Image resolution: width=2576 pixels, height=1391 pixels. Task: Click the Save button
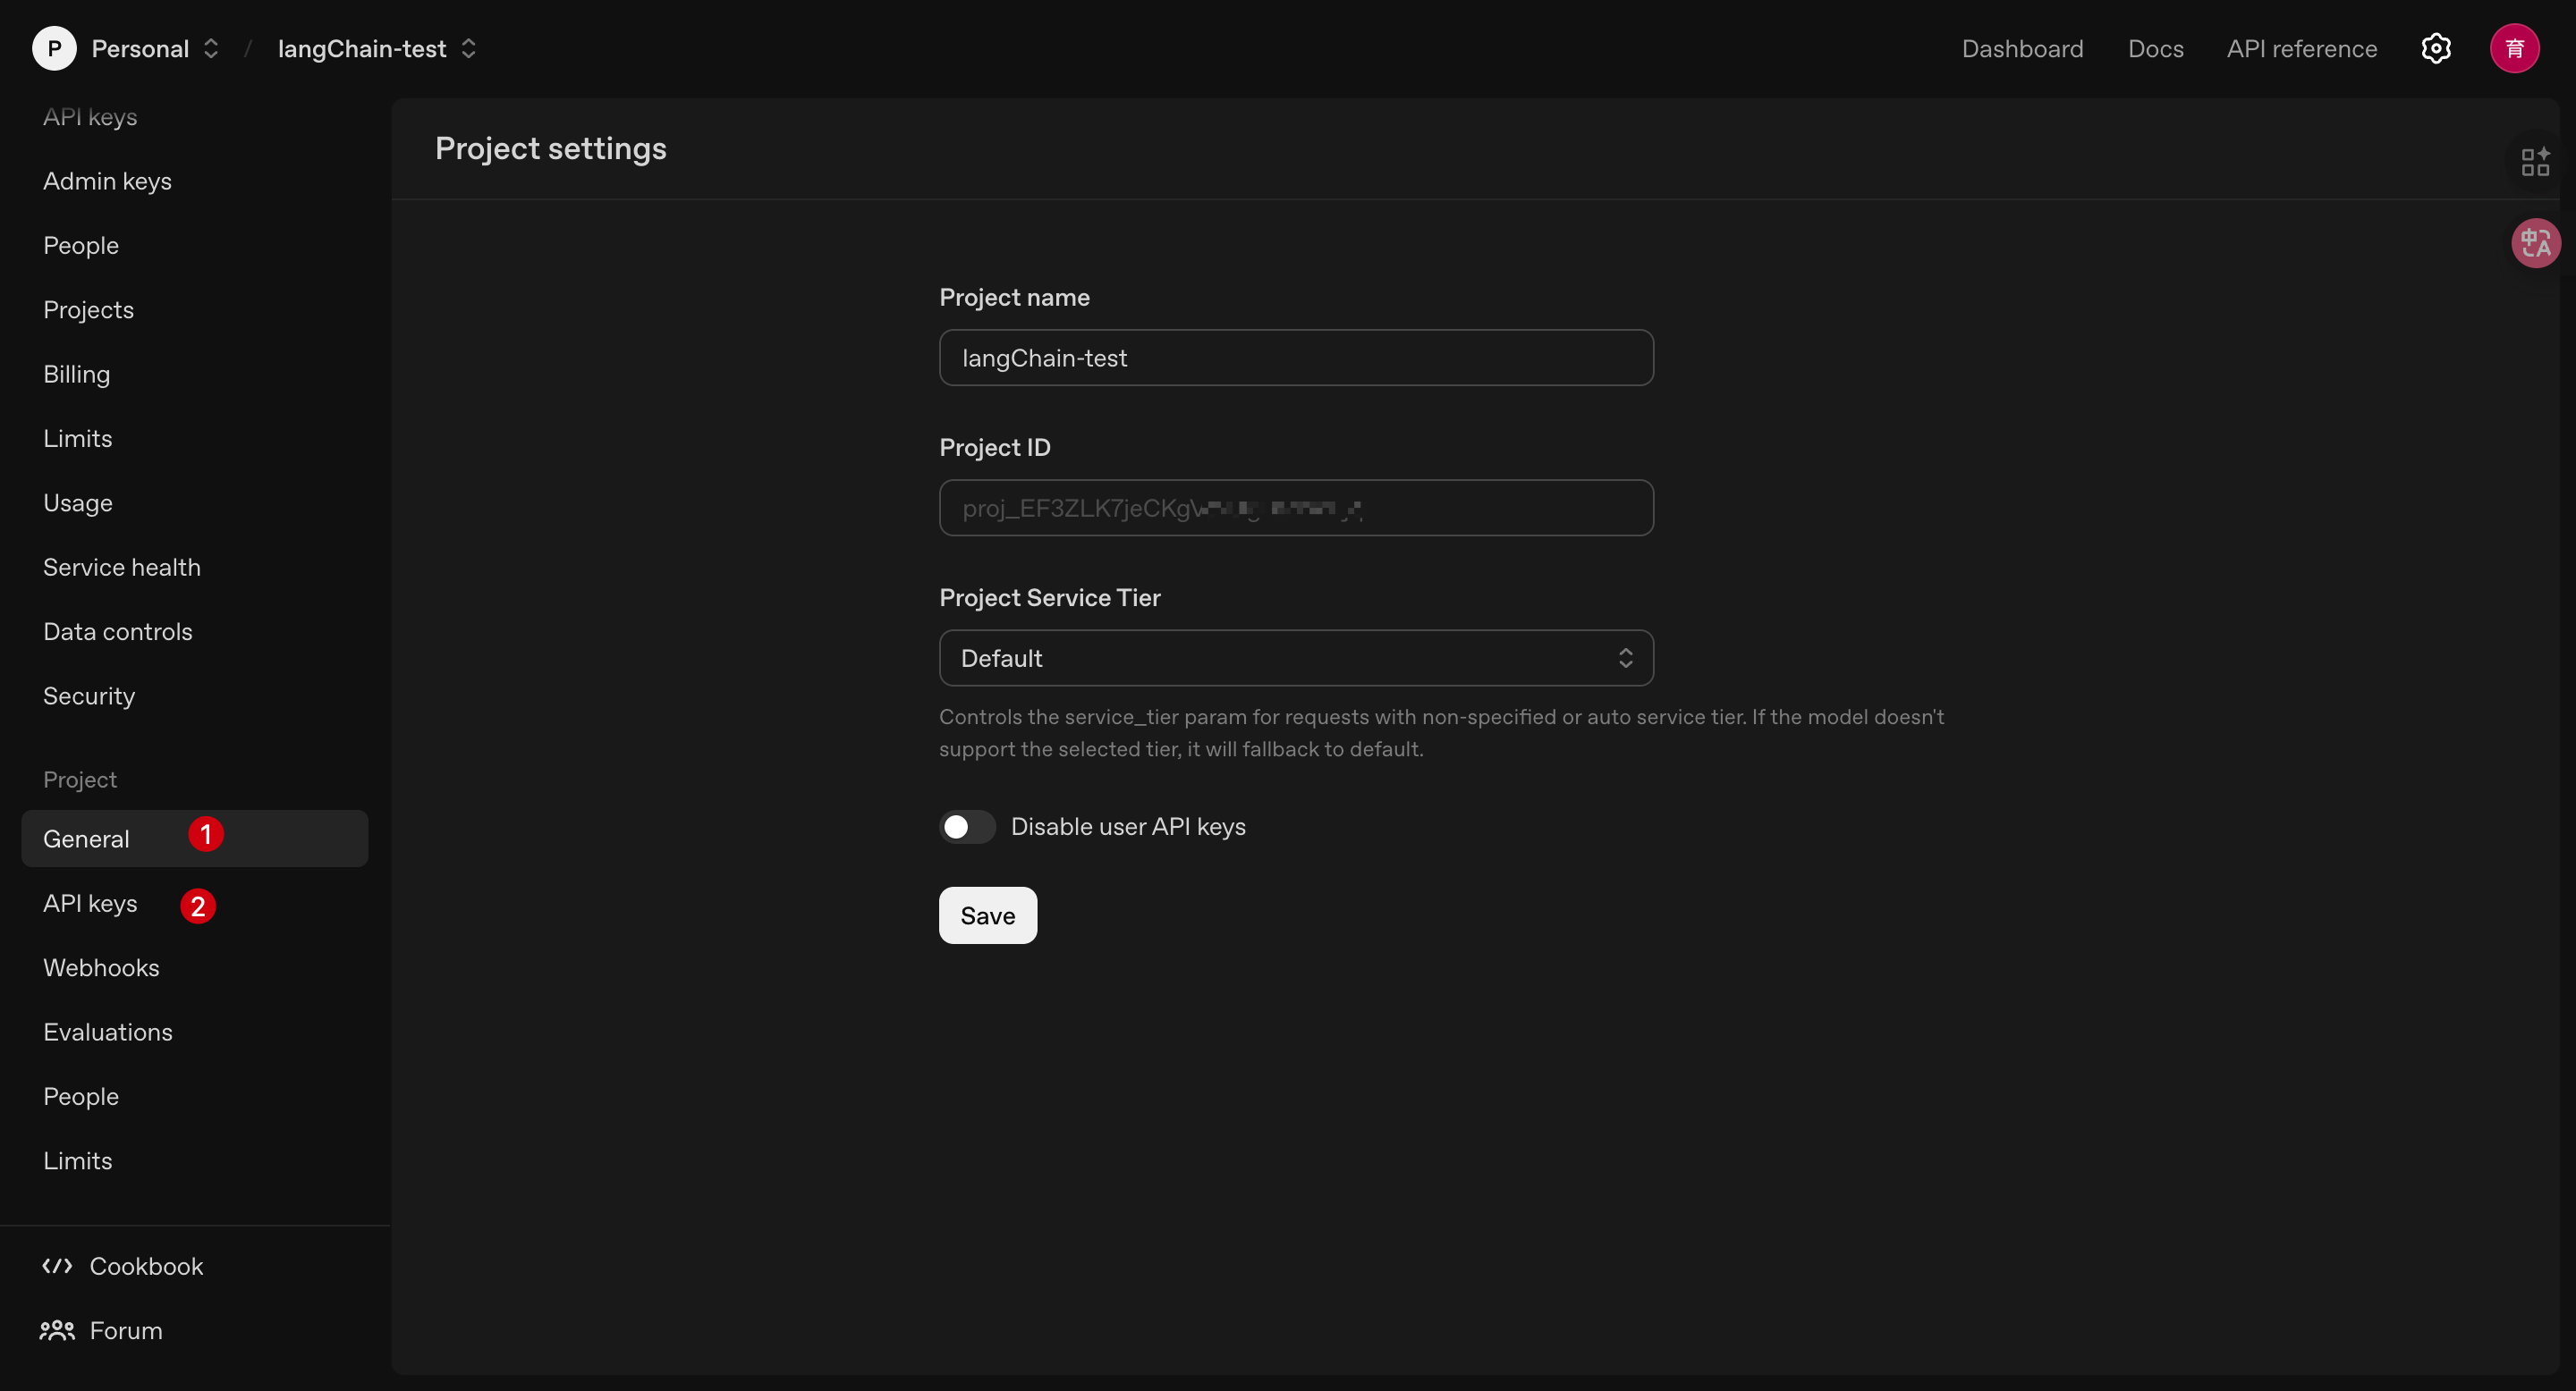click(987, 915)
